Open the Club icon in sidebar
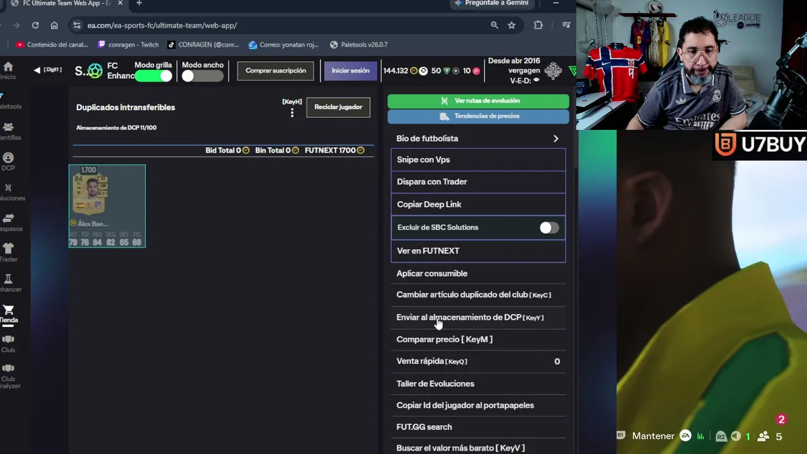 tap(8, 339)
